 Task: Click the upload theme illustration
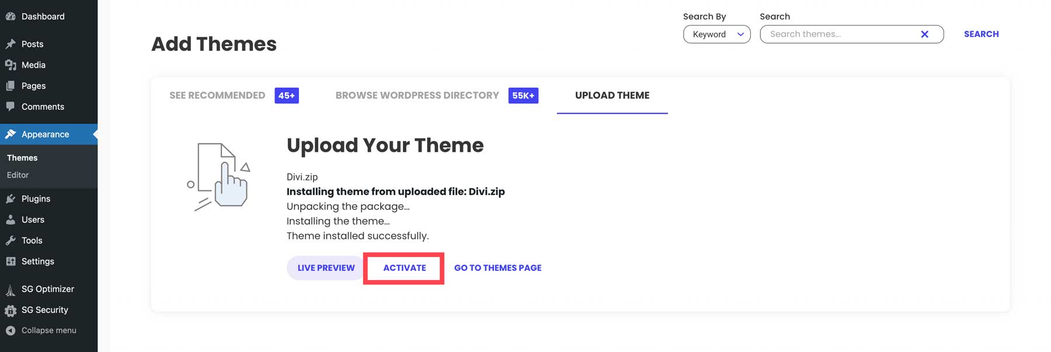click(x=219, y=176)
